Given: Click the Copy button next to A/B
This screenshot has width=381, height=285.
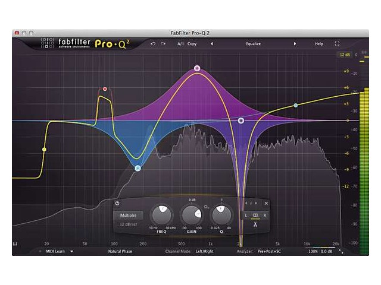Looking at the screenshot, I should click(192, 44).
